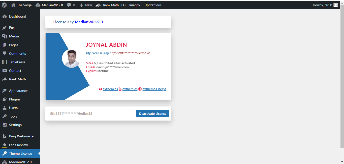The height and width of the screenshot is (164, 344).
Task: Select the Media library icon in sidebar
Action: pos(5,36)
